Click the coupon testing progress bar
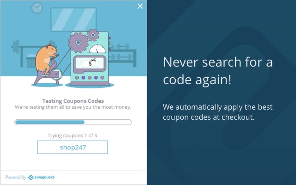Screen dimensions: 296x185 [x=73, y=122]
